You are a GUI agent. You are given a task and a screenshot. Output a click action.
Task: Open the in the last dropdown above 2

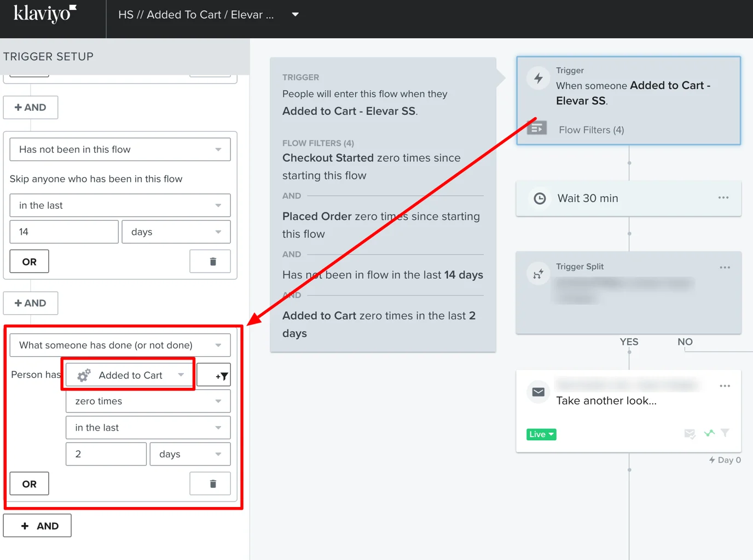click(x=148, y=428)
